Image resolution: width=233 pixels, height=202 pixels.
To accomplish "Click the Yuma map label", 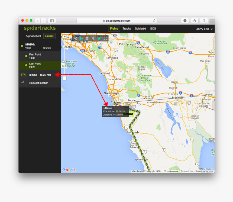I will click(209, 95).
